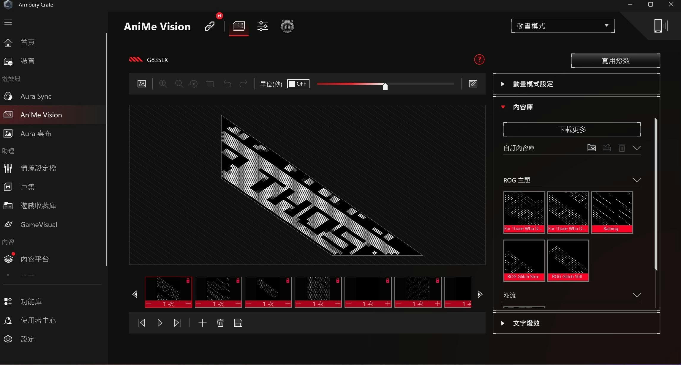The width and height of the screenshot is (681, 365).
Task: Expand the 文字燈效 panel
Action: pos(576,323)
